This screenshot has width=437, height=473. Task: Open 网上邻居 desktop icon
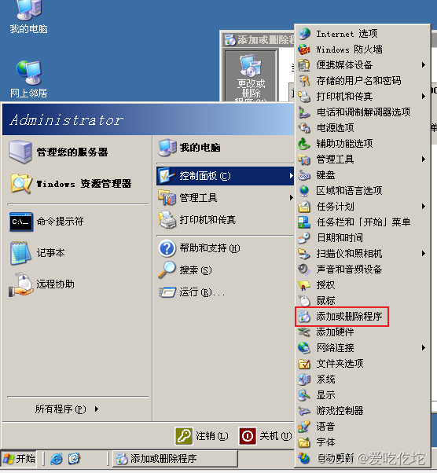coord(28,79)
